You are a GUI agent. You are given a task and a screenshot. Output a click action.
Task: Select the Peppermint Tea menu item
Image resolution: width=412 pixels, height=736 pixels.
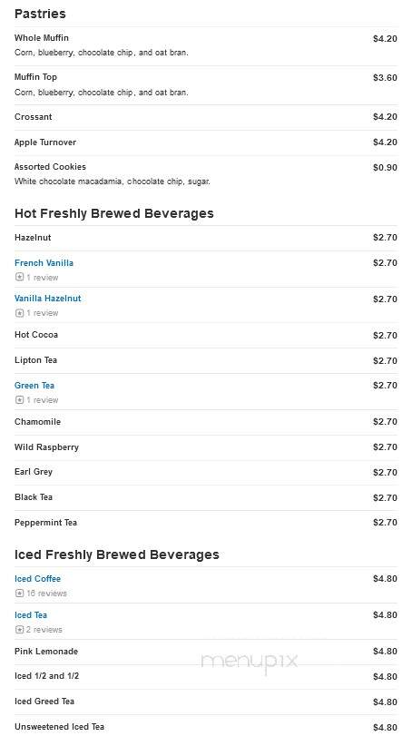pos(205,523)
